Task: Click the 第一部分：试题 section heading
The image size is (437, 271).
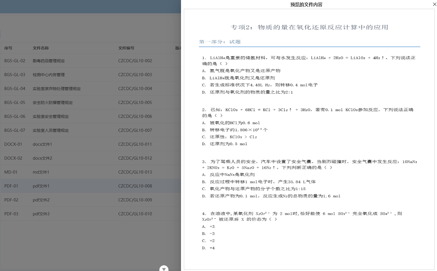Action: (x=220, y=41)
